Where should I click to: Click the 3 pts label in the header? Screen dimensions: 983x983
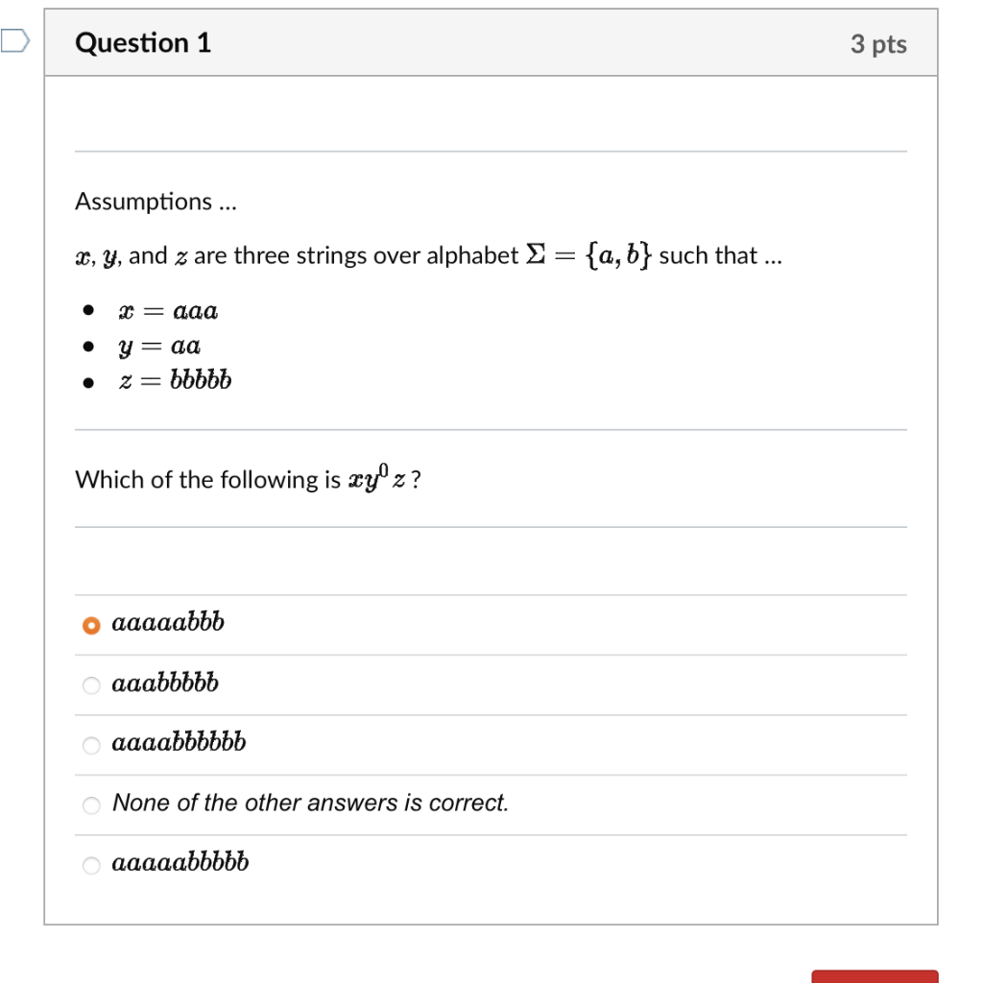pyautogui.click(x=879, y=43)
